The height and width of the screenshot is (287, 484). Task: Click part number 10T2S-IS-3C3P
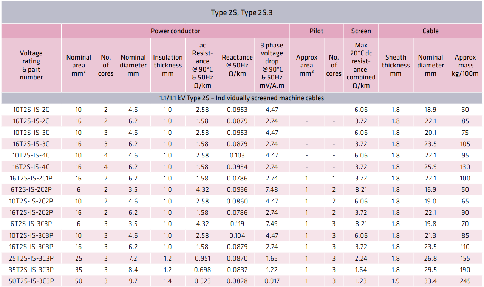(x=31, y=235)
